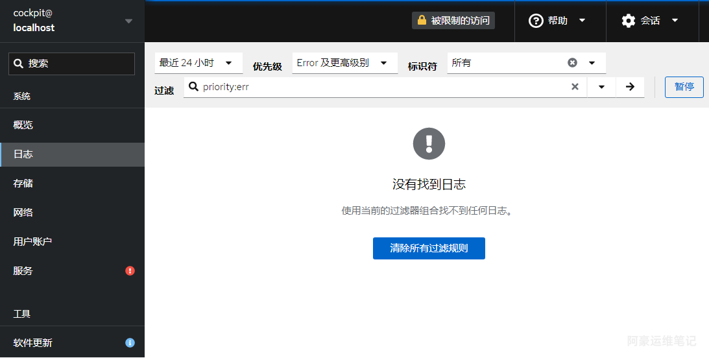Click the lock icon for 被限制的访问

pyautogui.click(x=422, y=21)
